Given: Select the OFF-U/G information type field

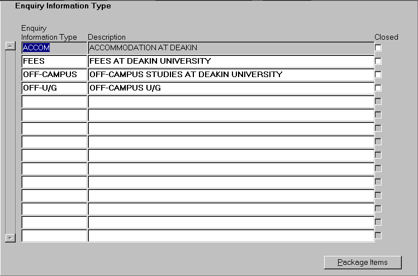Looking at the screenshot, I should coord(54,88).
